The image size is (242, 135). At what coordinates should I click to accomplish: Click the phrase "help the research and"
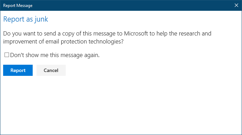click(x=184, y=34)
